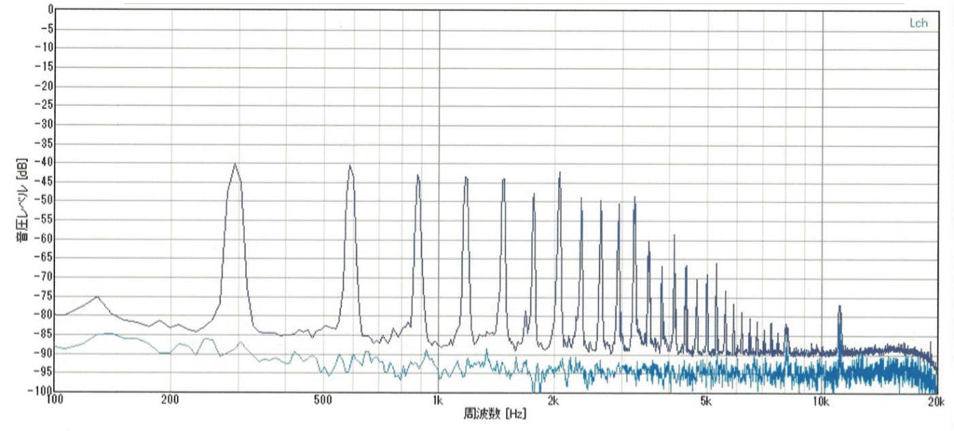Screen dimensions: 954x431
Task: Click the low bump peak left of 200 Hz
Action: (97, 297)
